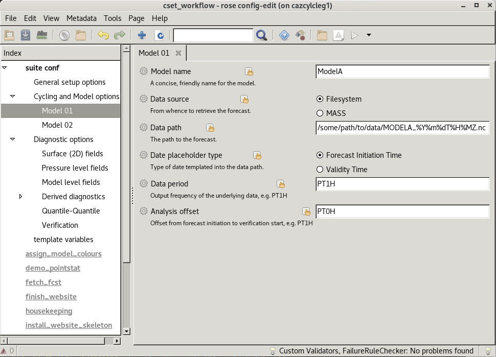
Task: Click the error count icon in status bar
Action: pyautogui.click(x=4, y=351)
